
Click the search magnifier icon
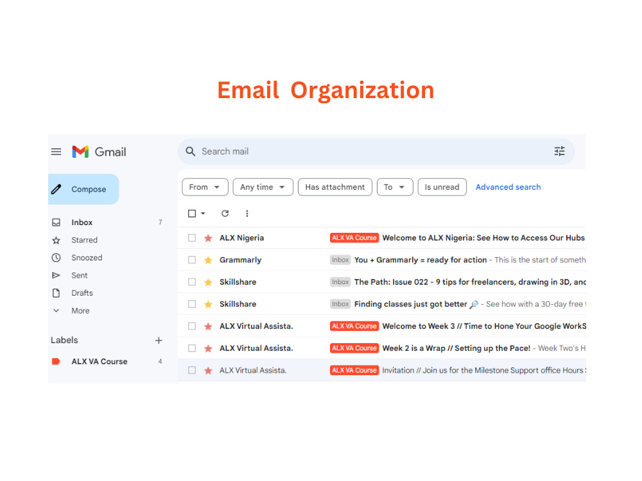pos(191,151)
